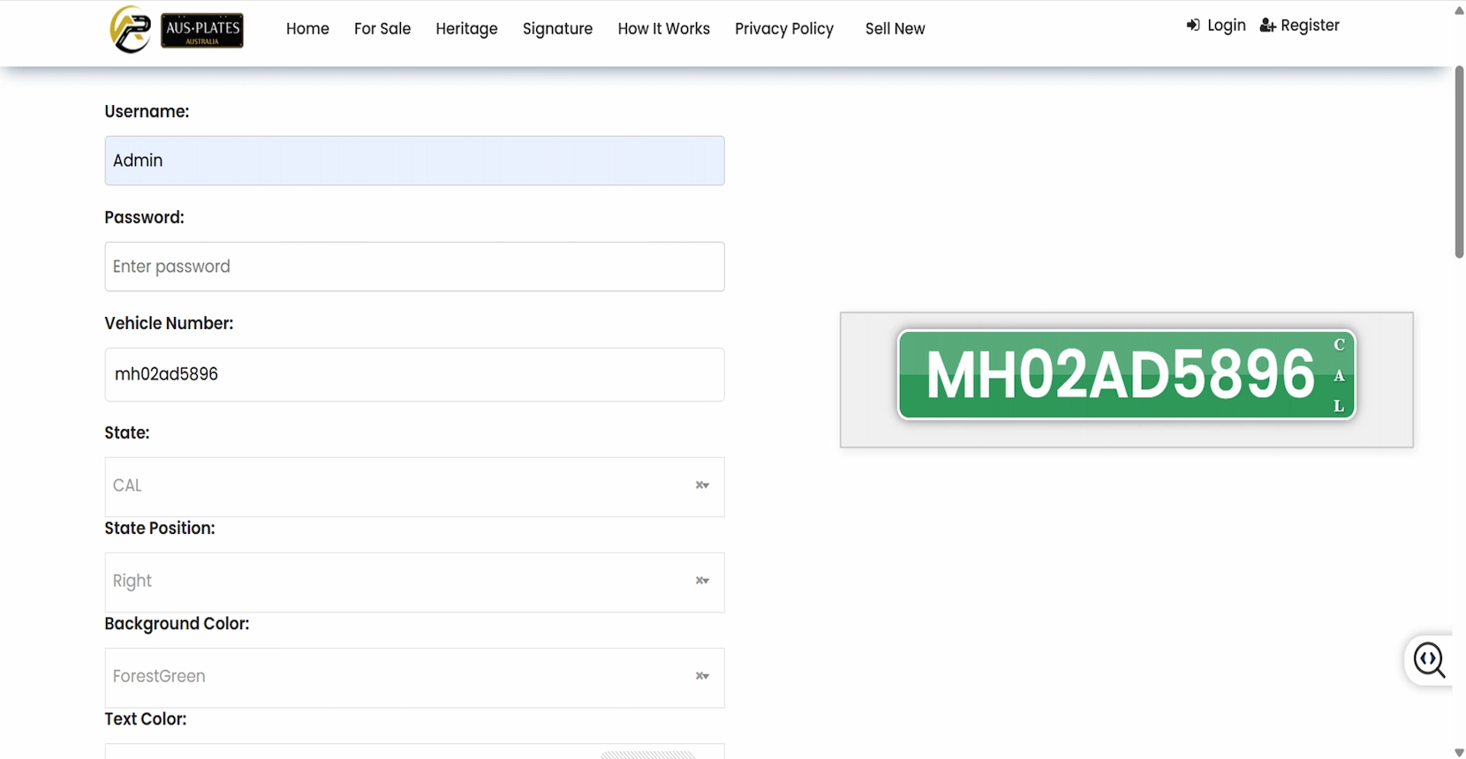Click the State Position: label
This screenshot has width=1466, height=759.
(160, 528)
